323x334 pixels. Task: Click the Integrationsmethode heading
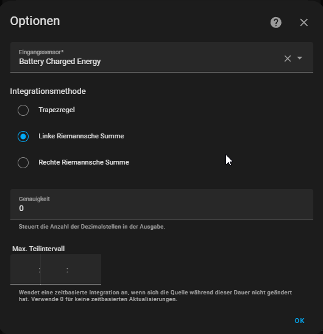coord(48,91)
